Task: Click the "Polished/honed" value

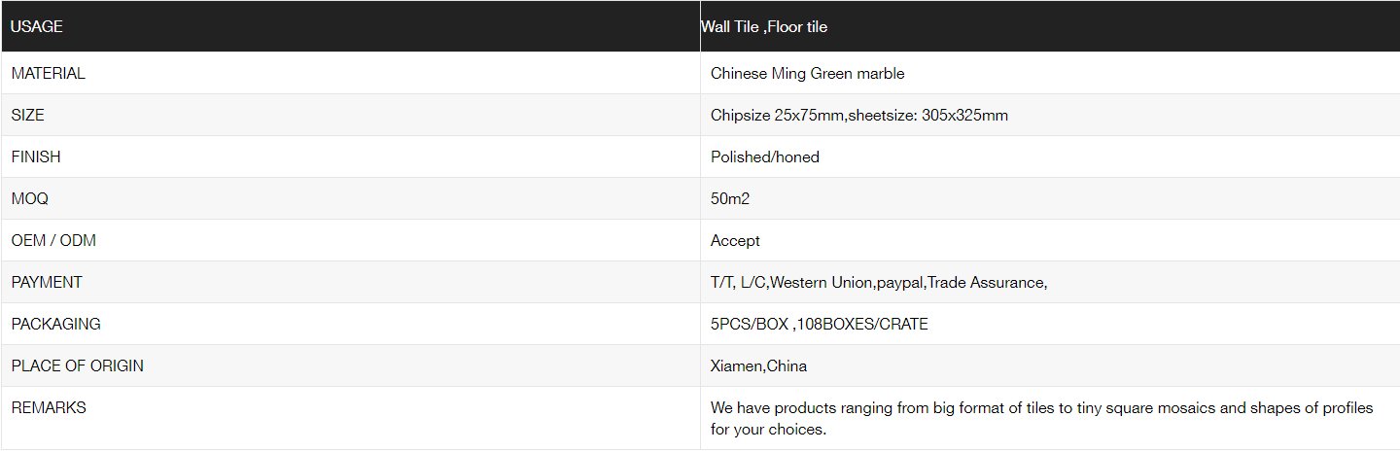Action: click(x=764, y=156)
